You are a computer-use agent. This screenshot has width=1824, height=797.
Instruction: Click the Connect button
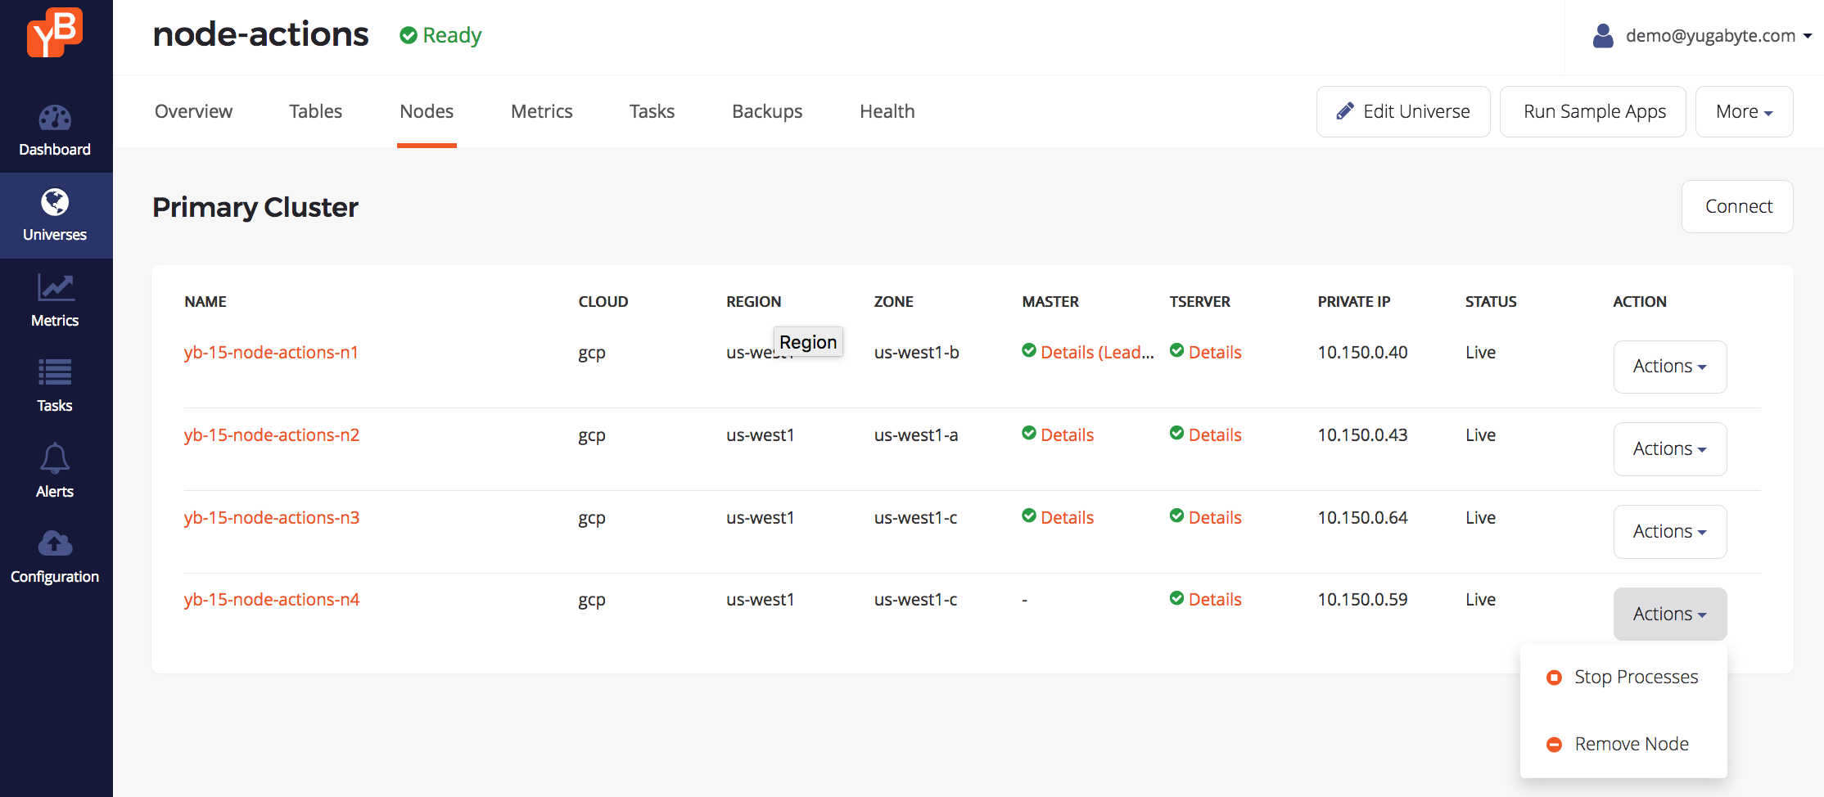(x=1737, y=207)
